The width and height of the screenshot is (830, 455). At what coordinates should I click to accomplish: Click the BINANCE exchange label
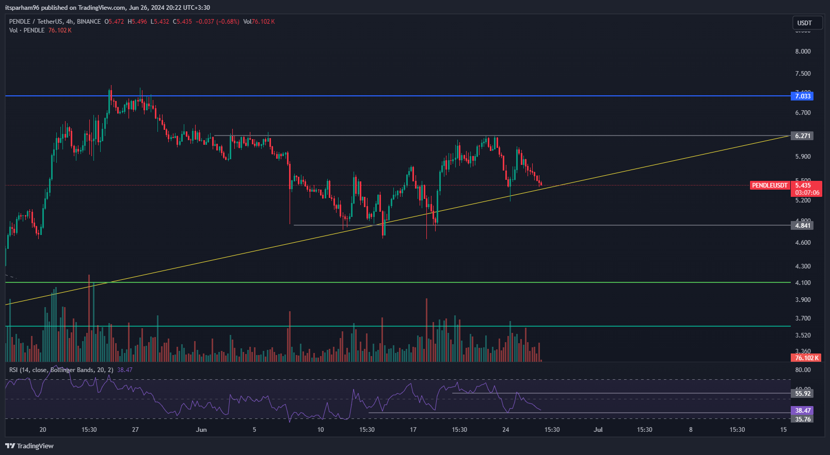point(89,22)
